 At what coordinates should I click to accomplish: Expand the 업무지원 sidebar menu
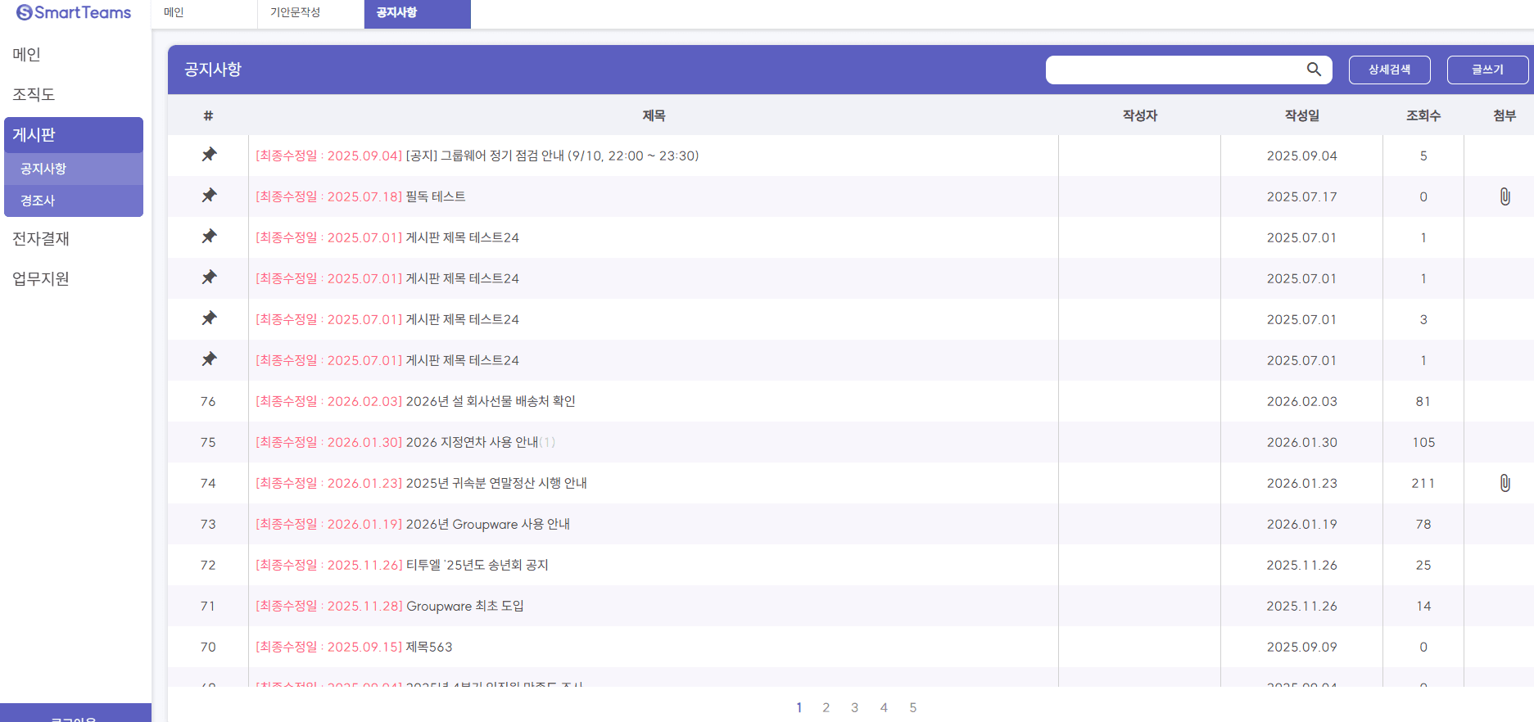coord(41,279)
